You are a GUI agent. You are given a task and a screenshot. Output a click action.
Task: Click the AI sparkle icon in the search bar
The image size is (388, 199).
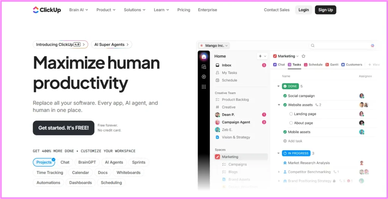coord(372,46)
